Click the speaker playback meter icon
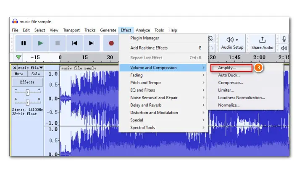 tap(283, 48)
